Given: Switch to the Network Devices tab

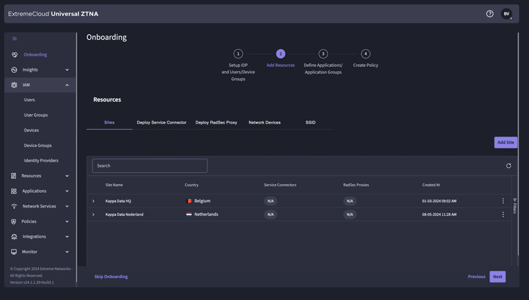Looking at the screenshot, I should (264, 122).
